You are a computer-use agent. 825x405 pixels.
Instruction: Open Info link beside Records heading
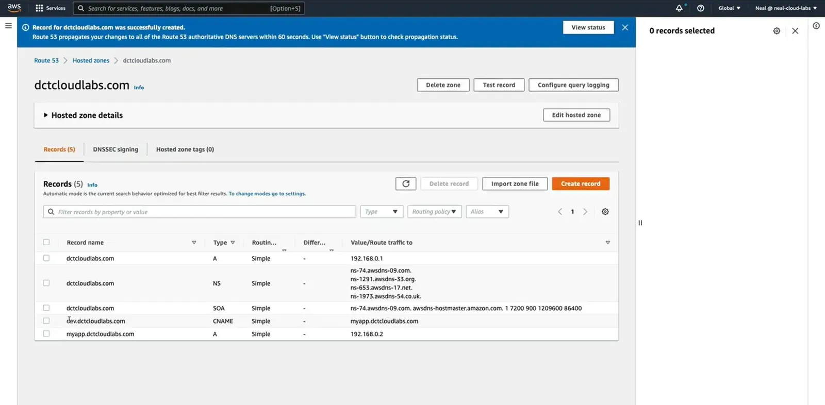pos(92,185)
